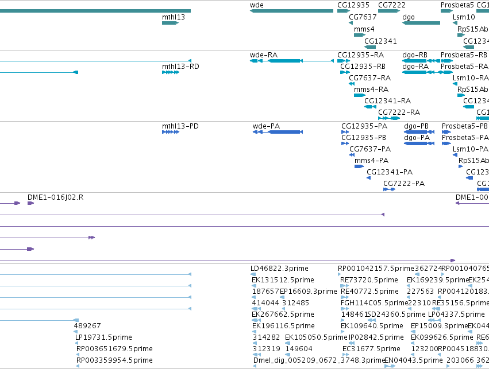Click the 489267 EST label
Viewport: 489px width, 369px height.
(x=87, y=326)
